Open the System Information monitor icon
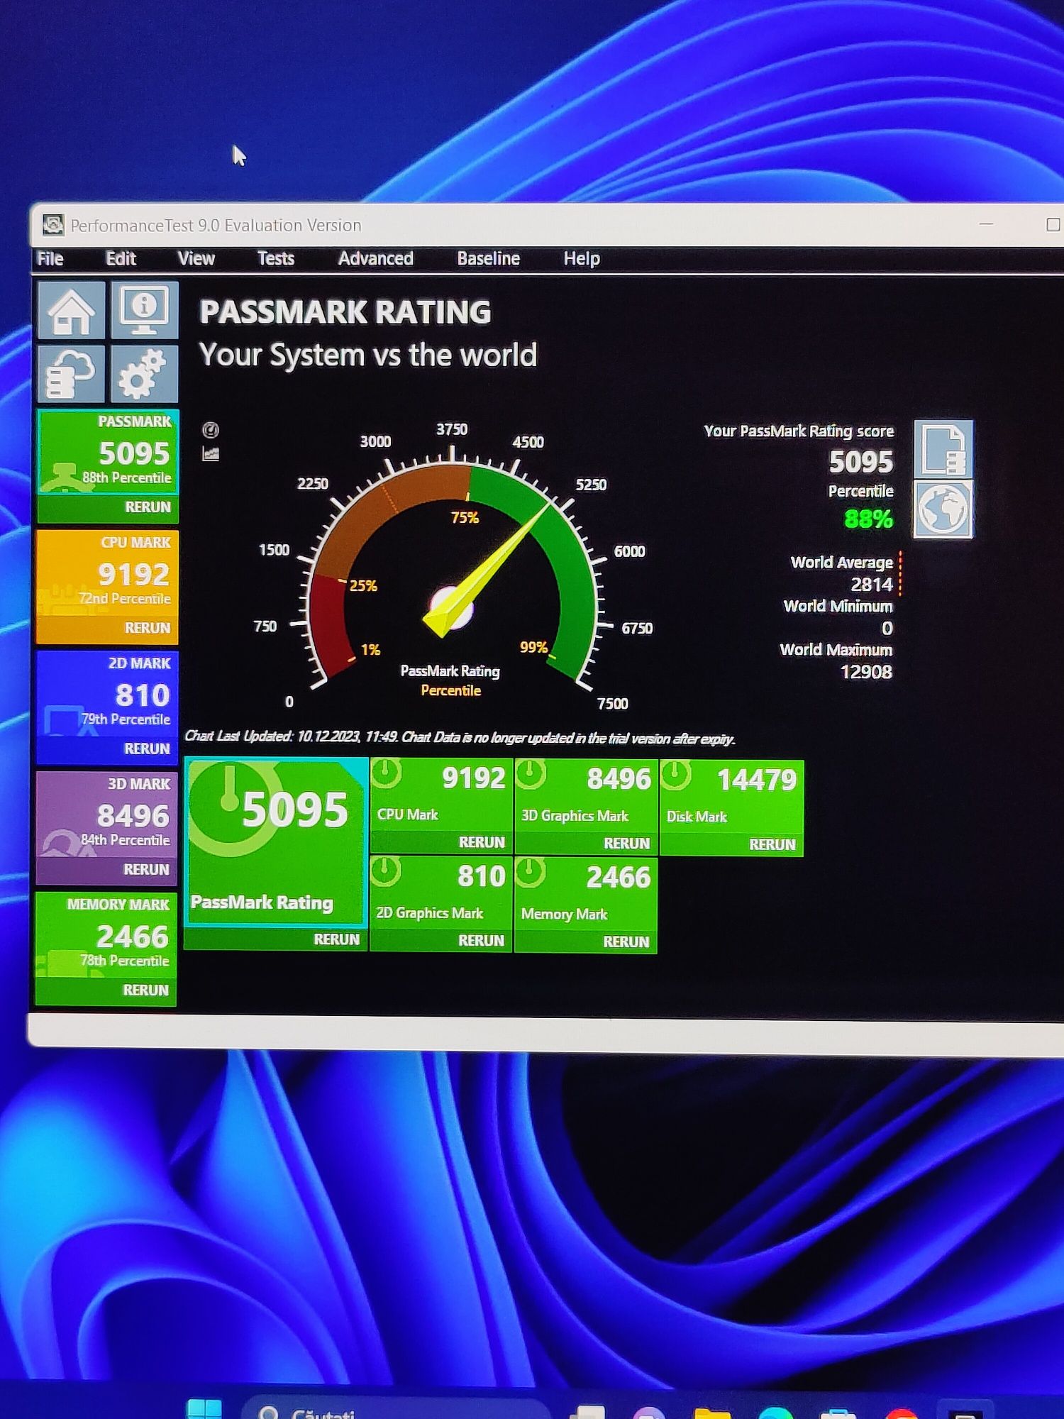The height and width of the screenshot is (1419, 1064). (145, 310)
